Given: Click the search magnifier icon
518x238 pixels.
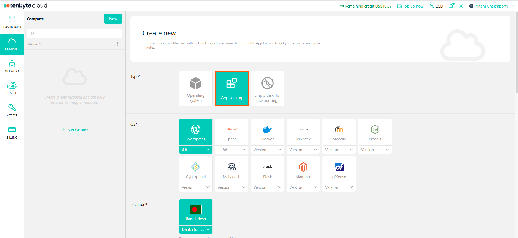Looking at the screenshot, I should (32, 33).
